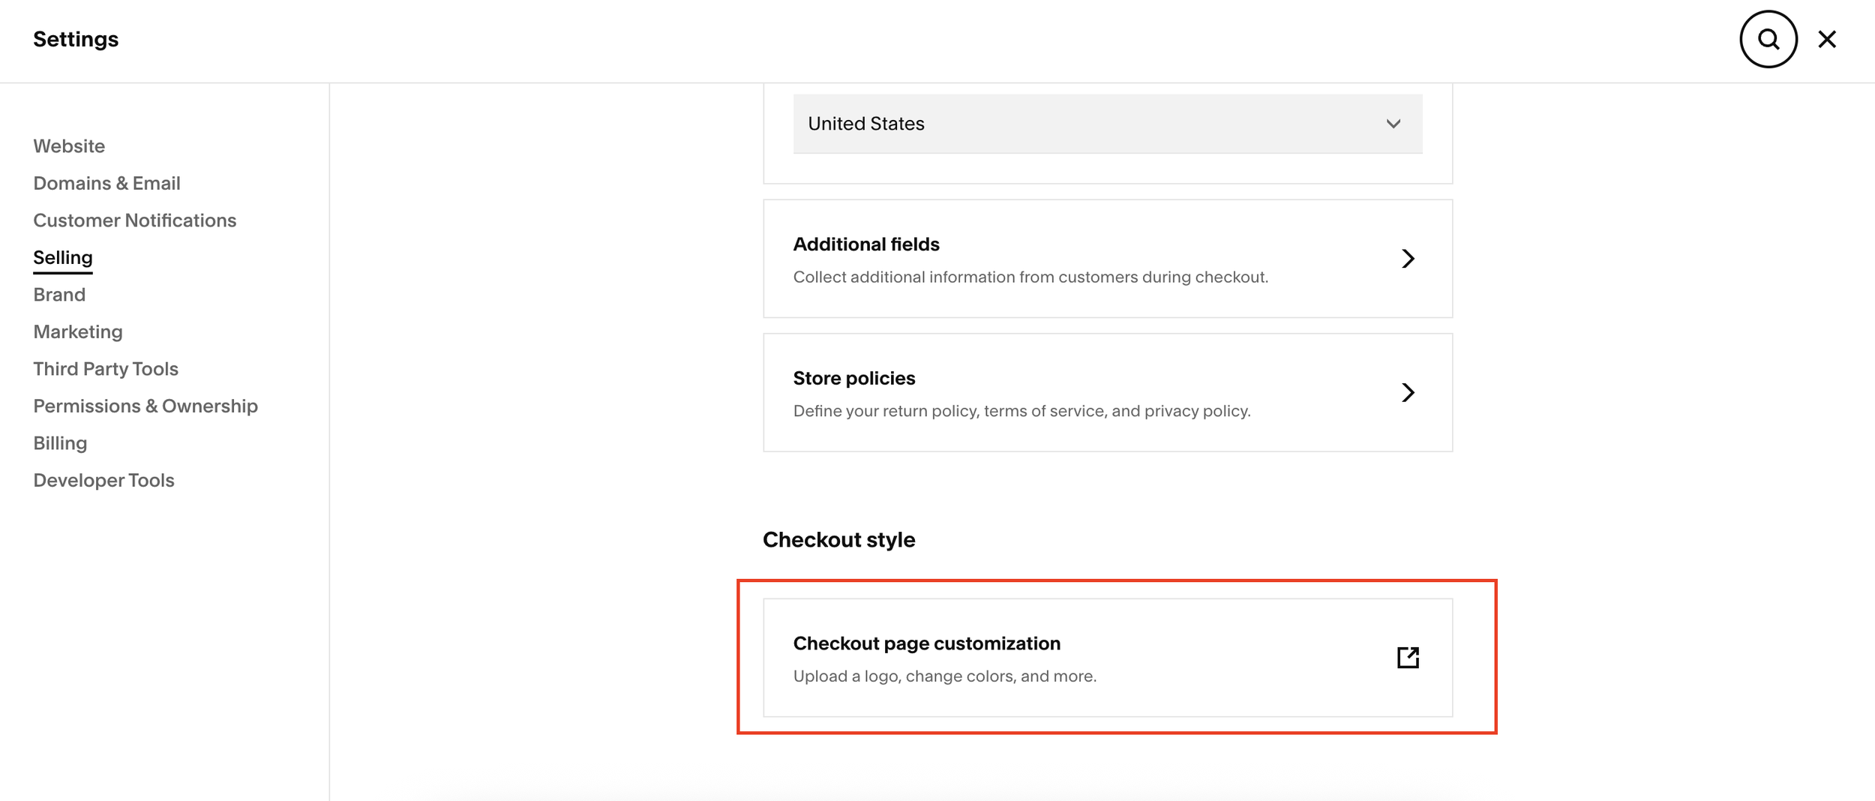Navigate to Third Party Tools
The image size is (1875, 801).
tap(106, 369)
